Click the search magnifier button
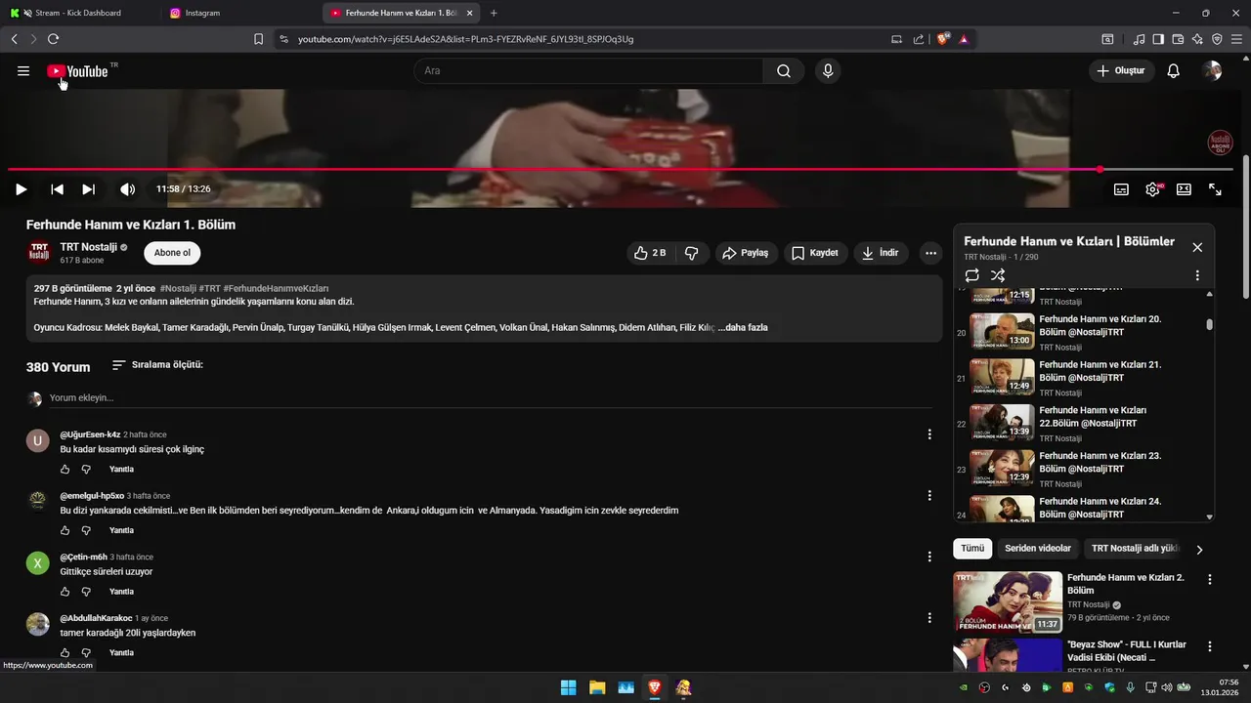Viewport: 1251px width, 703px height. [784, 71]
